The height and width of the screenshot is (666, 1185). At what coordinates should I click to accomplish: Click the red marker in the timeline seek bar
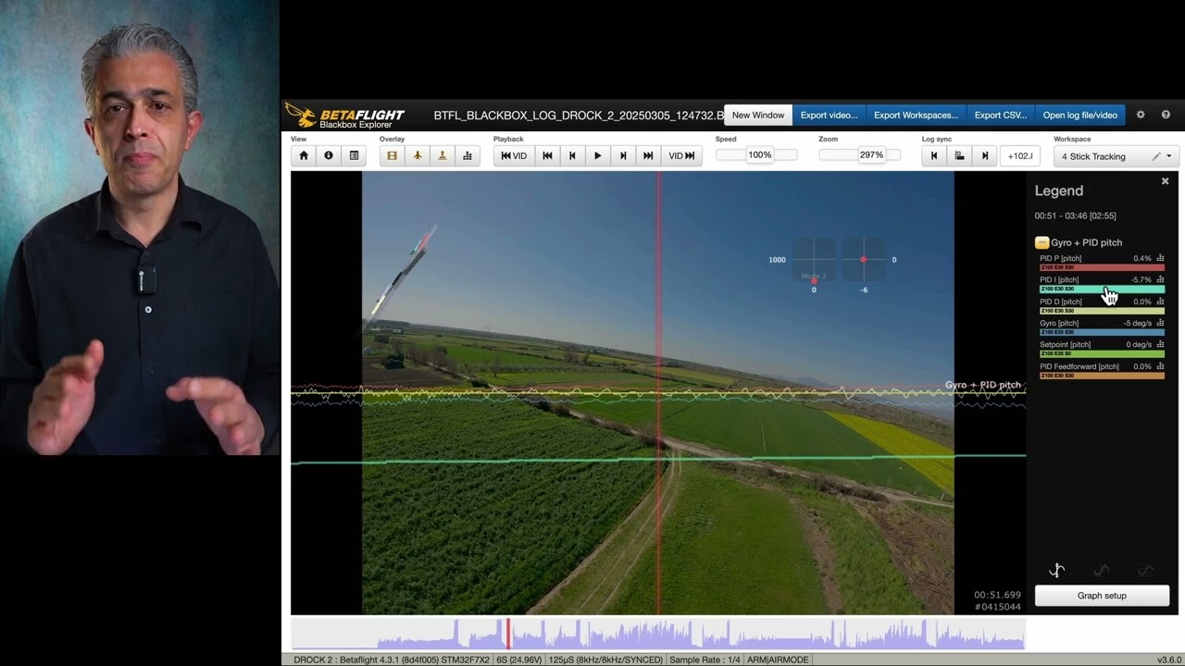click(x=507, y=634)
